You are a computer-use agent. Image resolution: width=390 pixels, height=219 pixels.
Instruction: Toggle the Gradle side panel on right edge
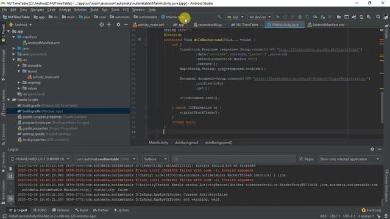(387, 32)
